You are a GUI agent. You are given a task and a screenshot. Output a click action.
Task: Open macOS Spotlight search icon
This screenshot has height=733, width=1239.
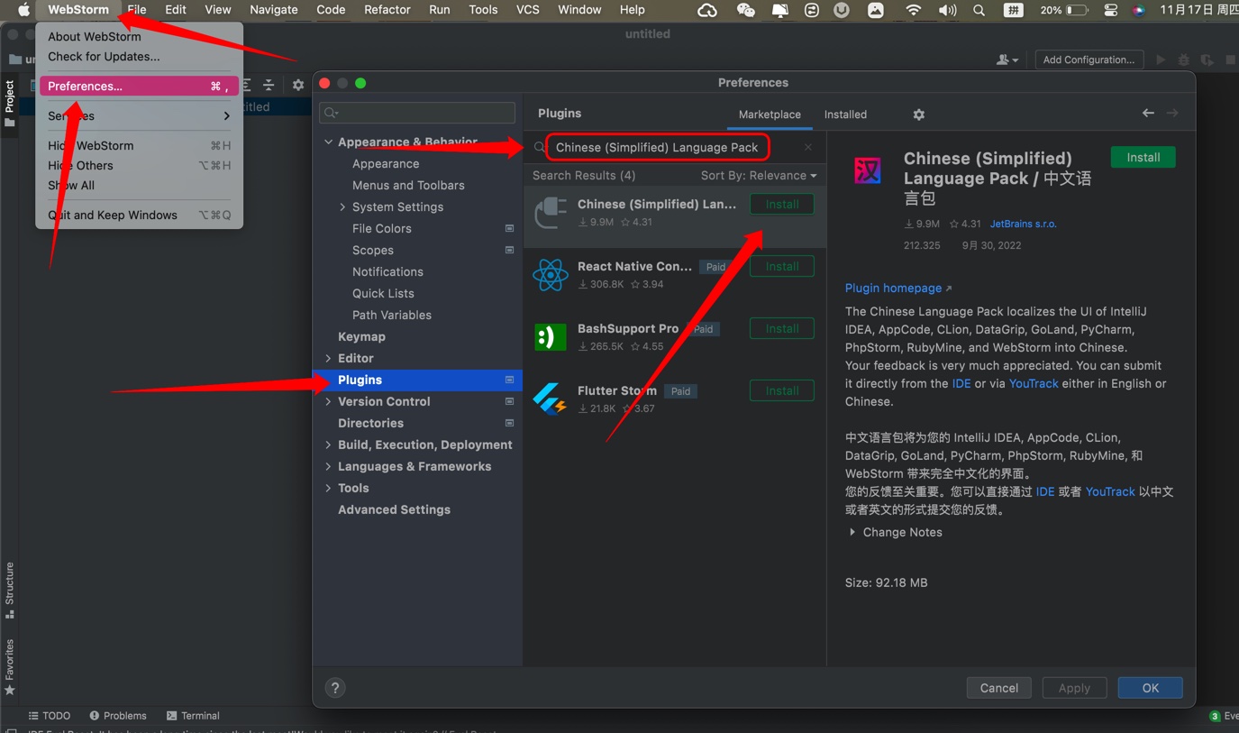(979, 10)
